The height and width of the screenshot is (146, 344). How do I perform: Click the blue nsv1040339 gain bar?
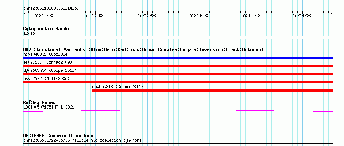click(178, 58)
